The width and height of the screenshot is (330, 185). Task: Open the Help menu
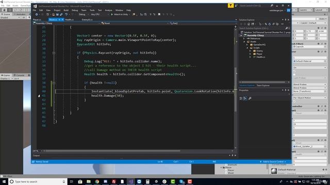pyautogui.click(x=128, y=10)
